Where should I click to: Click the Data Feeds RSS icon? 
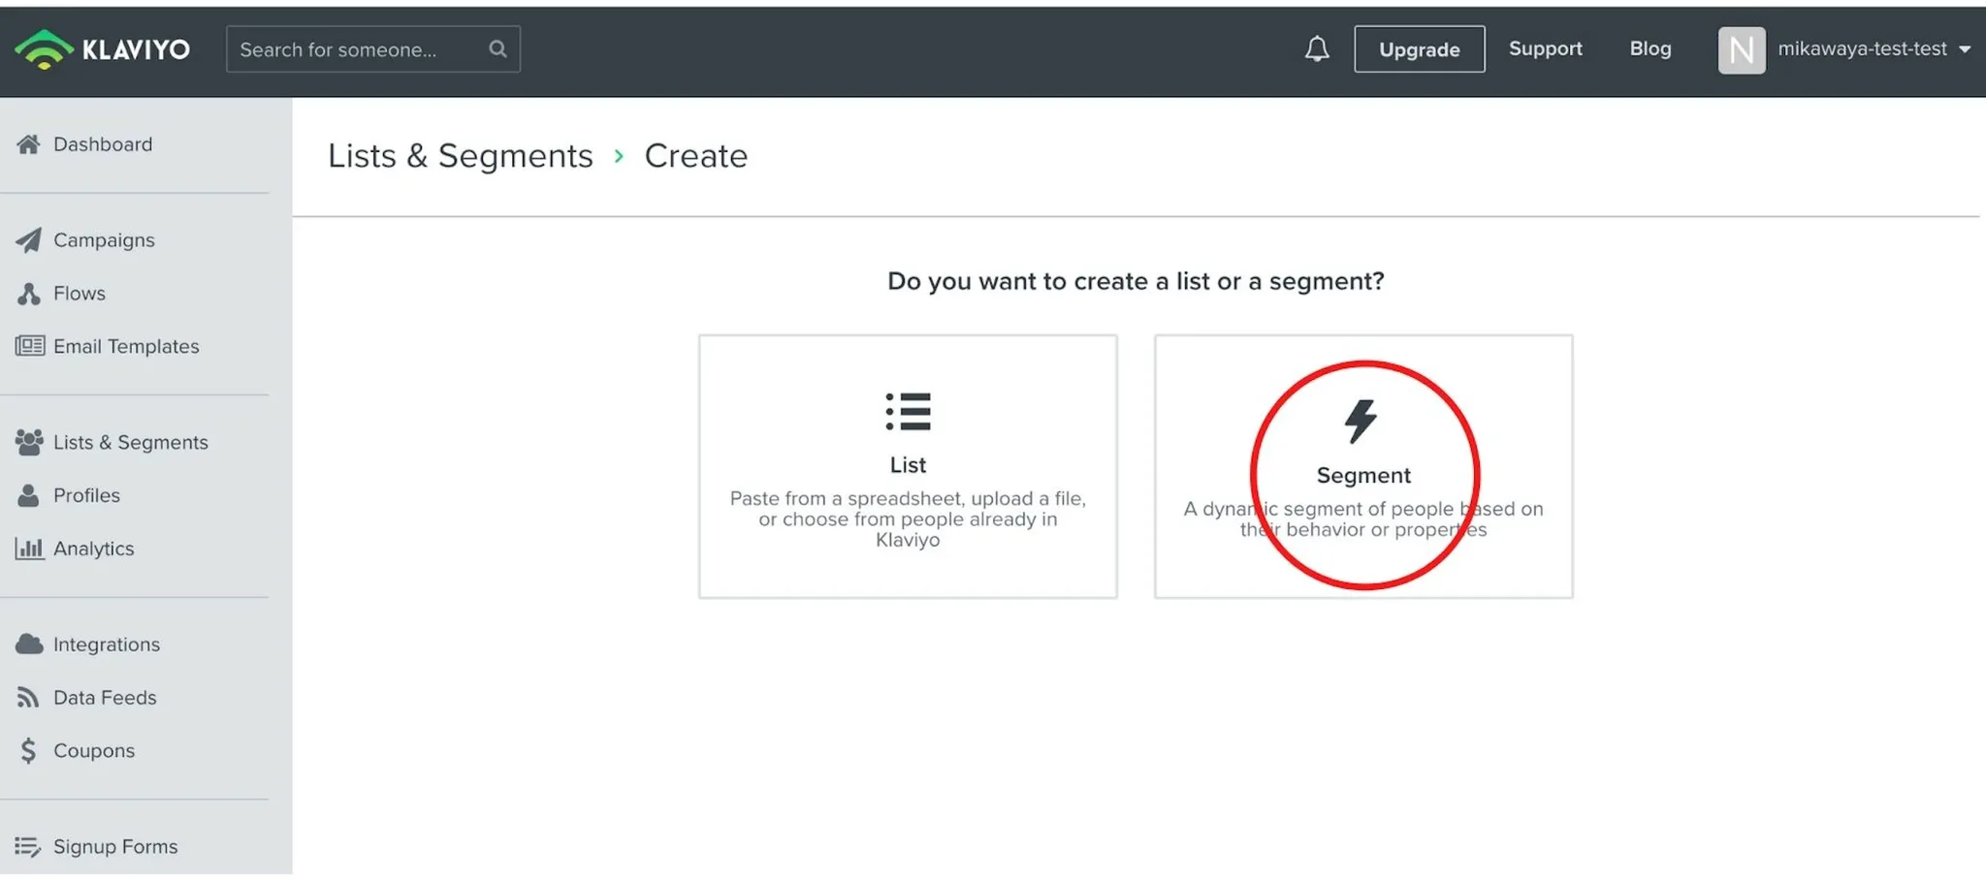(x=28, y=697)
